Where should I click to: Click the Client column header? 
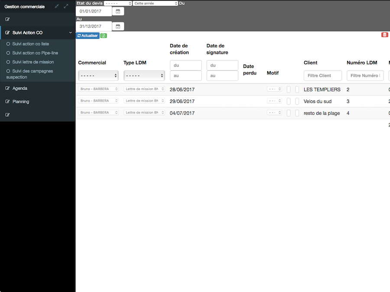pos(310,63)
